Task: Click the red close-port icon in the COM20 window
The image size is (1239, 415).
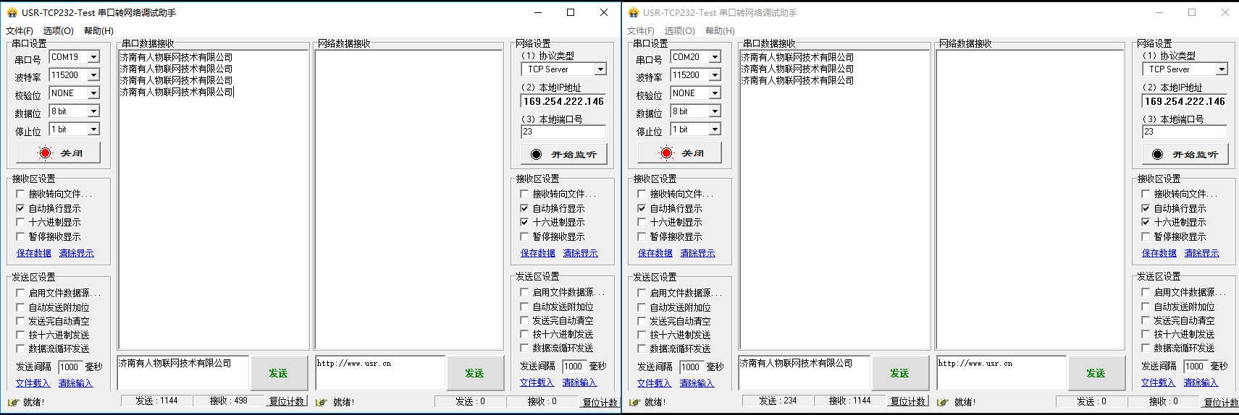Action: [666, 153]
